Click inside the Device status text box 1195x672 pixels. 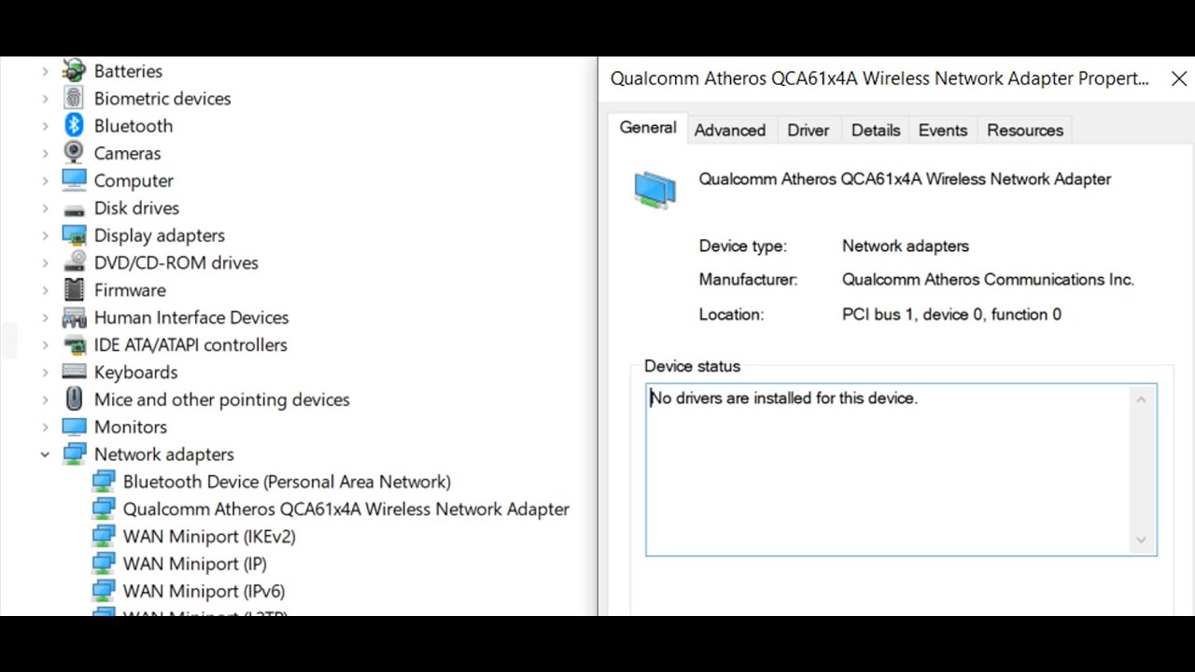(x=901, y=469)
